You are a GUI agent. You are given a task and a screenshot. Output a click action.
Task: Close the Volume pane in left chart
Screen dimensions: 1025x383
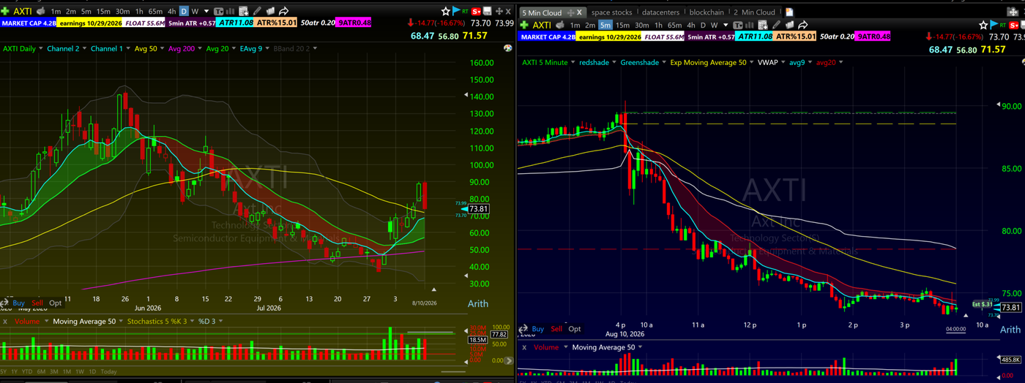click(5, 322)
